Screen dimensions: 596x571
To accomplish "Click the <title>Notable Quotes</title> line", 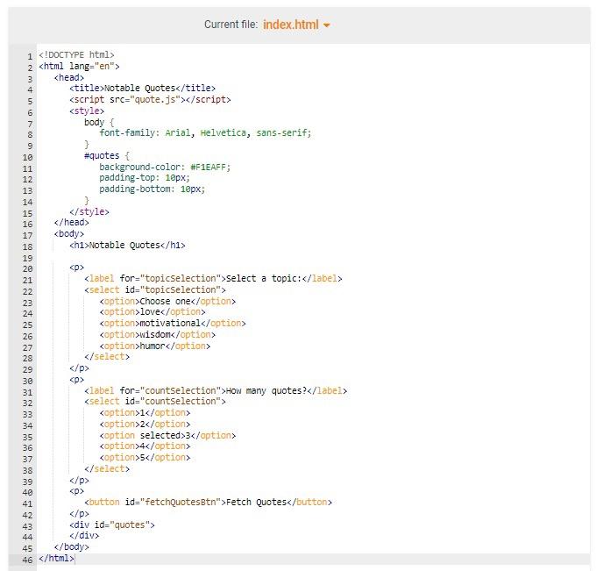I will (x=143, y=89).
